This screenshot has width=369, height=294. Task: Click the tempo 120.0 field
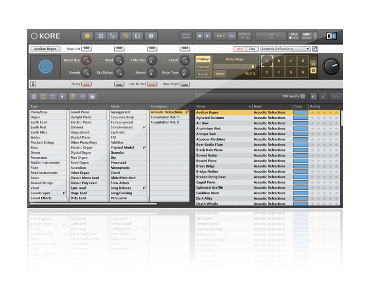[x=220, y=36]
